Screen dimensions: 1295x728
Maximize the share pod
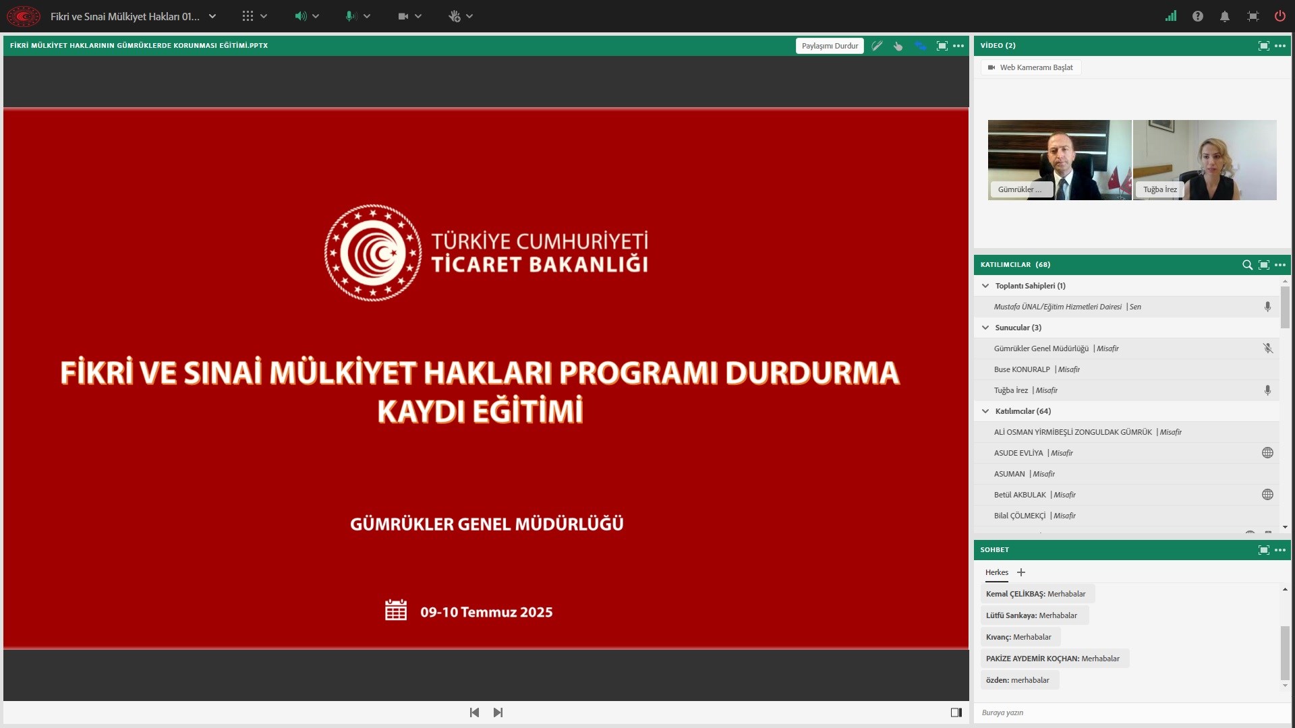click(942, 46)
